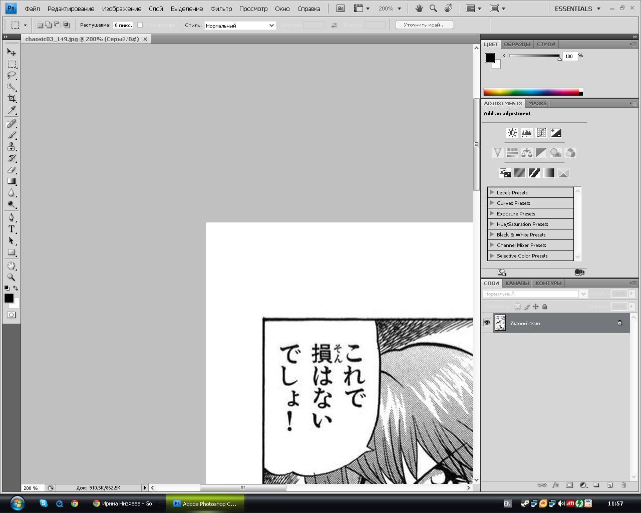Switch to the КАНАЛЫ tab

(x=517, y=283)
